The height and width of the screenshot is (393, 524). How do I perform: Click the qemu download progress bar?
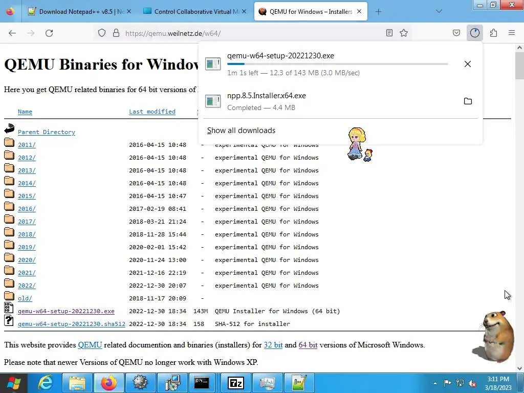[338, 64]
